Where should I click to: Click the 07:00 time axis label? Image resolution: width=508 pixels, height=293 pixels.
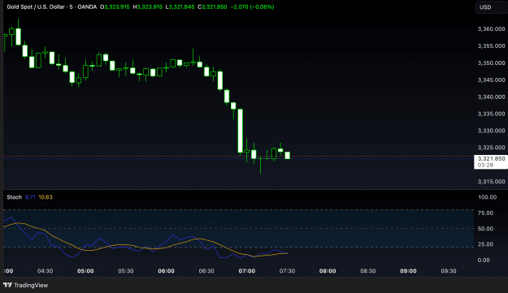[247, 271]
